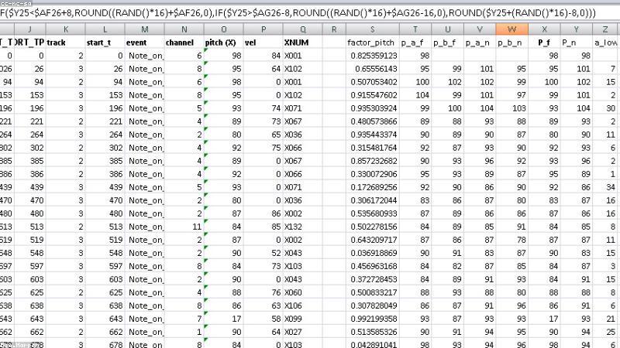This screenshot has width=620, height=348.
Task: Click cell with value 0.036918869
Action: click(373, 253)
